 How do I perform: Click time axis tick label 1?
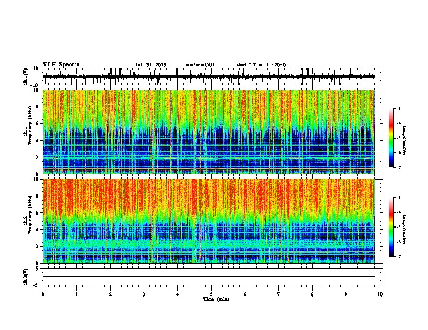pyautogui.click(x=76, y=294)
